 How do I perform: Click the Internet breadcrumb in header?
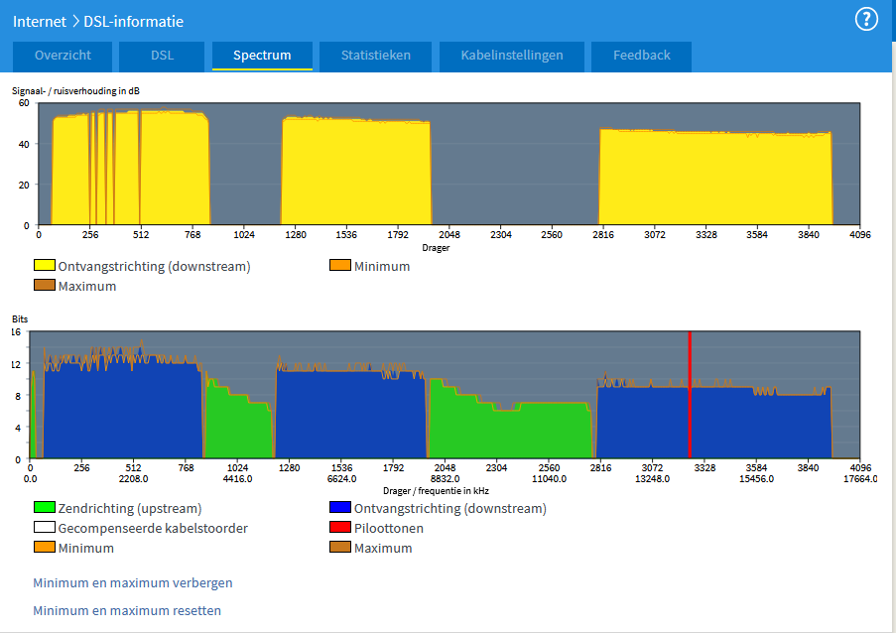coord(40,21)
